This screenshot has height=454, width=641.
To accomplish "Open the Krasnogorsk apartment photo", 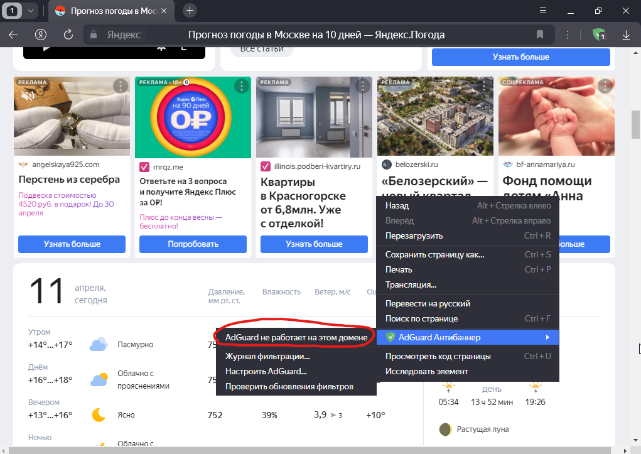I will tap(314, 117).
